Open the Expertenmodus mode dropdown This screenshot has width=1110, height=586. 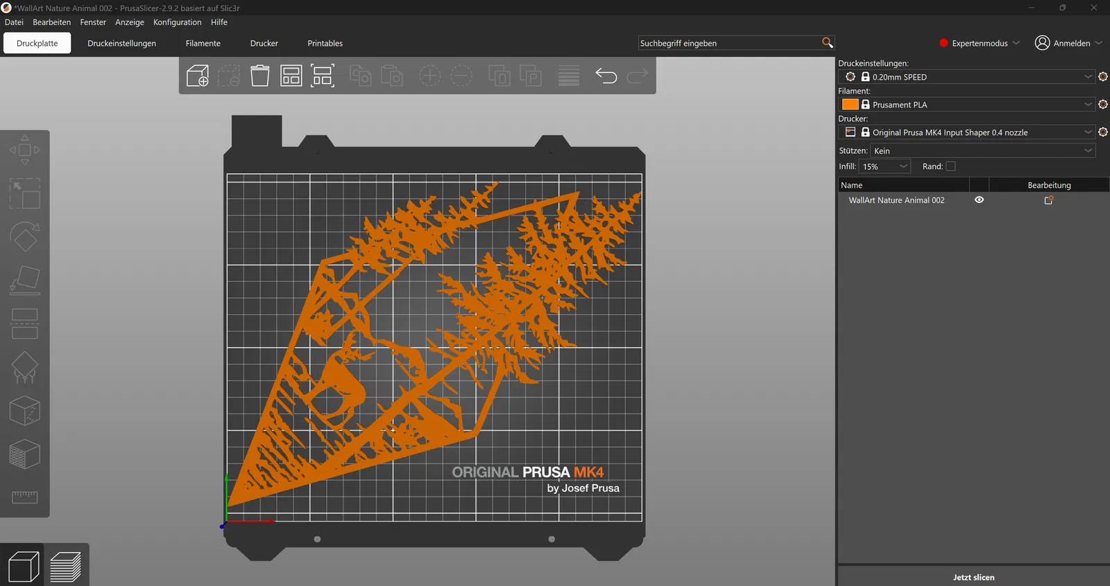coord(980,43)
